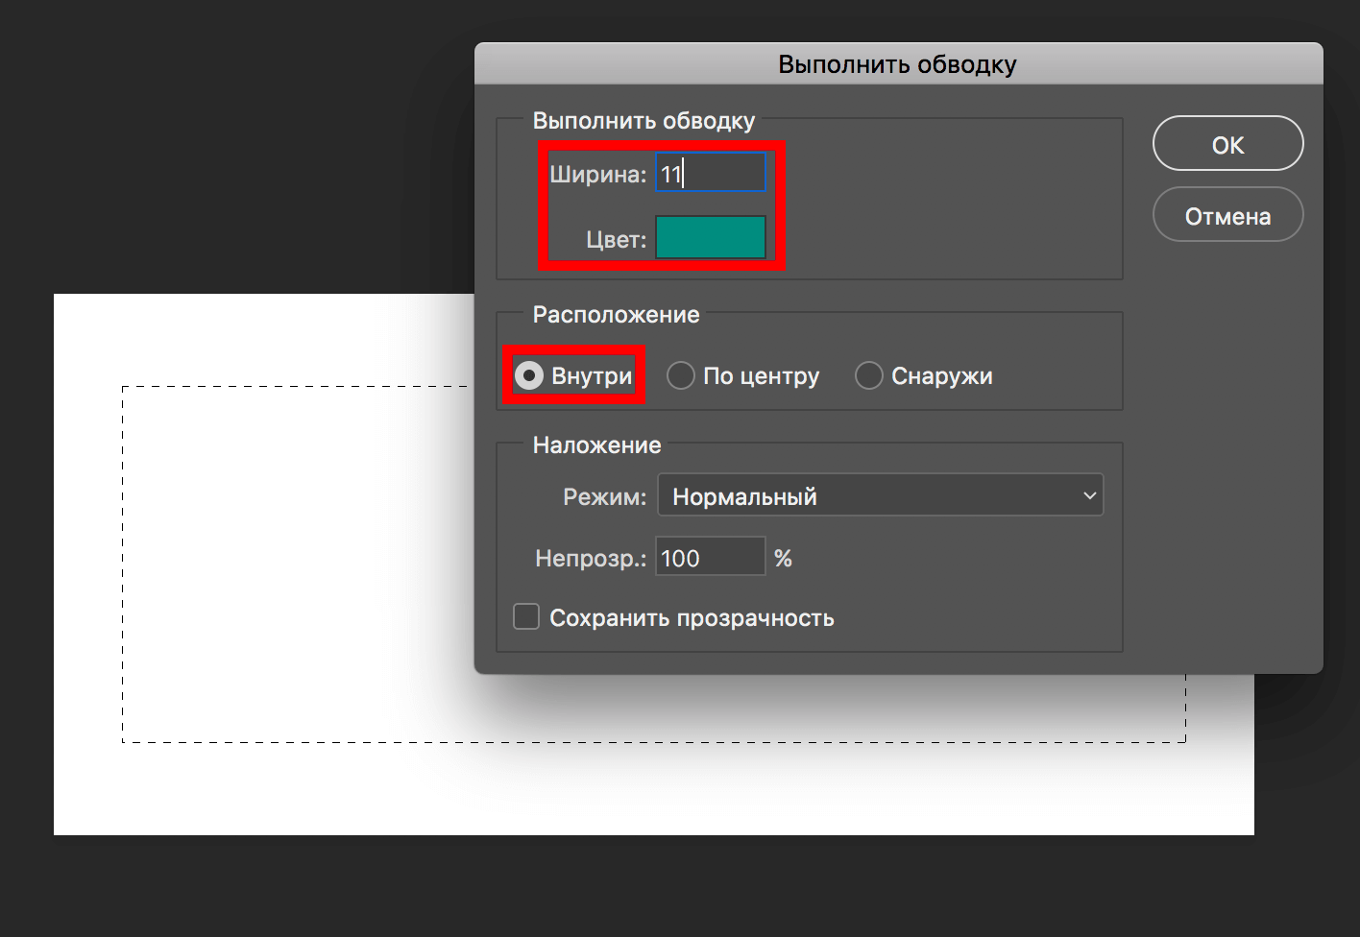This screenshot has width=1360, height=937.
Task: Confirm the stroke with OK
Action: point(1227,145)
